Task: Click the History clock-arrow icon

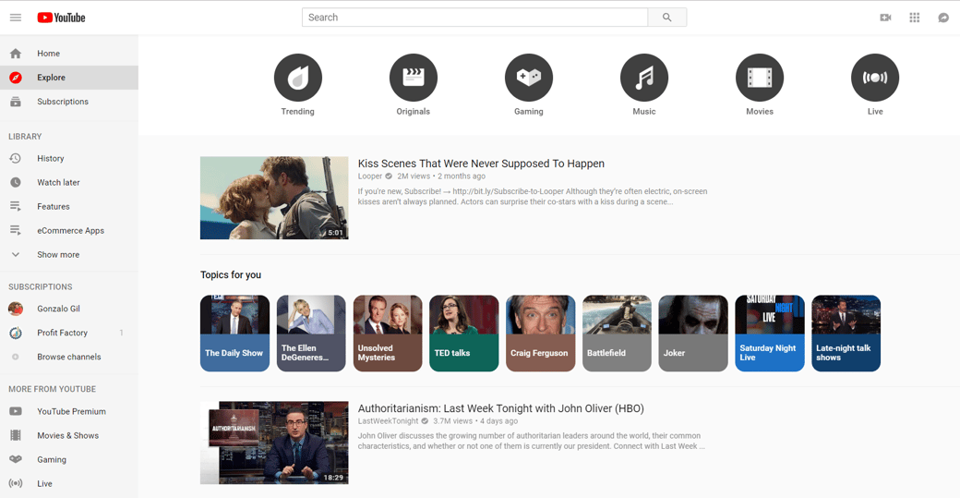Action: 16,158
